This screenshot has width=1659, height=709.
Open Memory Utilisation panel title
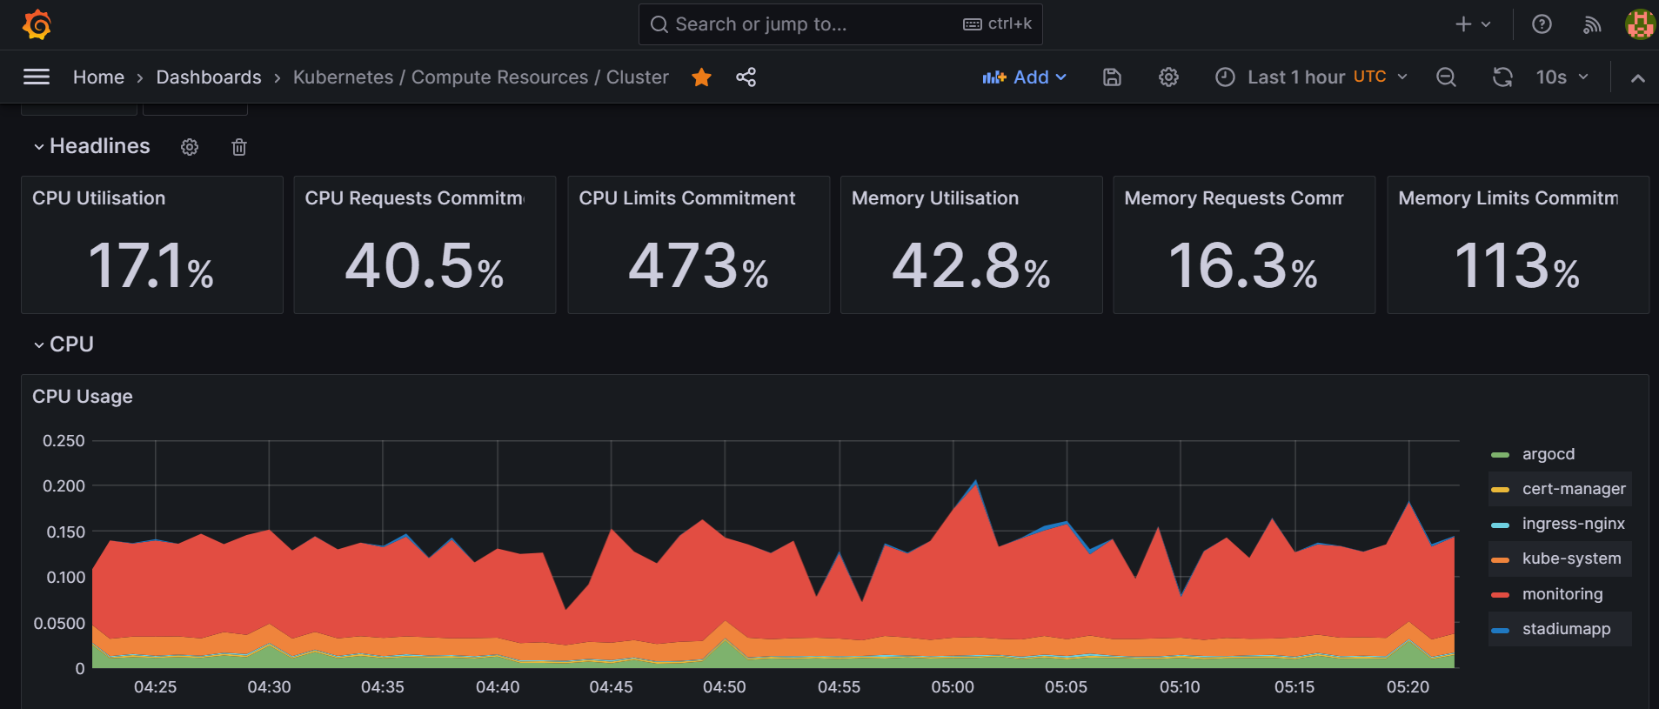[935, 198]
